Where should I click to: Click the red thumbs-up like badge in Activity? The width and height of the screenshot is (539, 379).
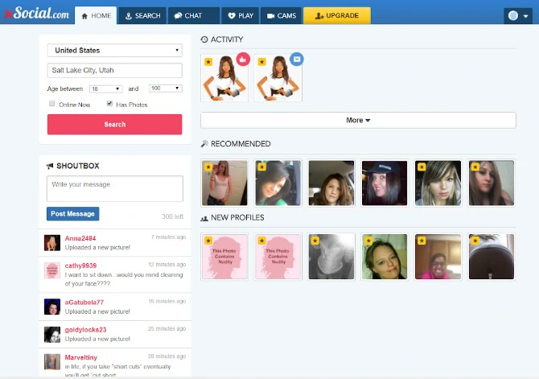coord(243,60)
